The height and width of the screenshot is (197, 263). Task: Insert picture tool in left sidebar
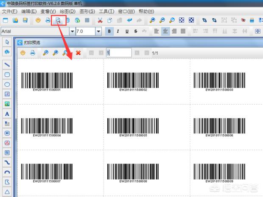pyautogui.click(x=7, y=104)
